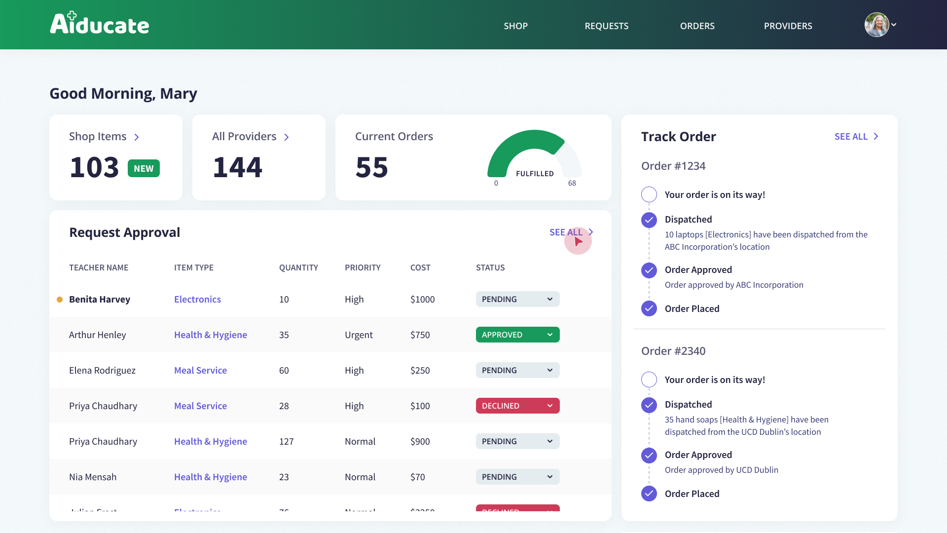Expand the profile menu chevron
947x533 pixels.
[x=894, y=25]
